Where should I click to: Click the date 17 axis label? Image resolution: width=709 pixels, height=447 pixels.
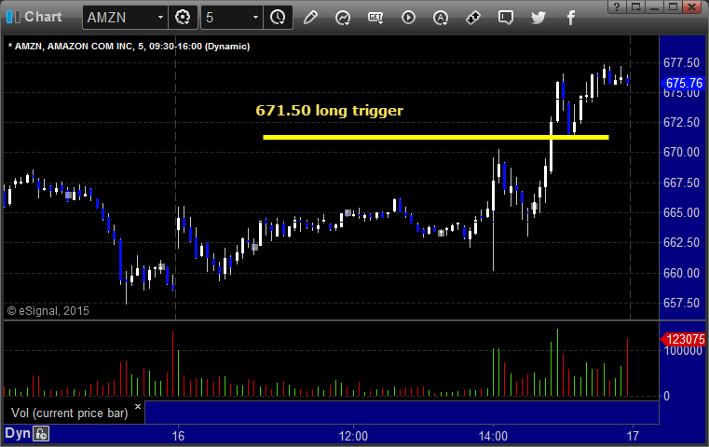point(633,436)
